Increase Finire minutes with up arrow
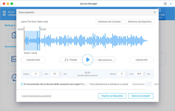 [127, 73]
